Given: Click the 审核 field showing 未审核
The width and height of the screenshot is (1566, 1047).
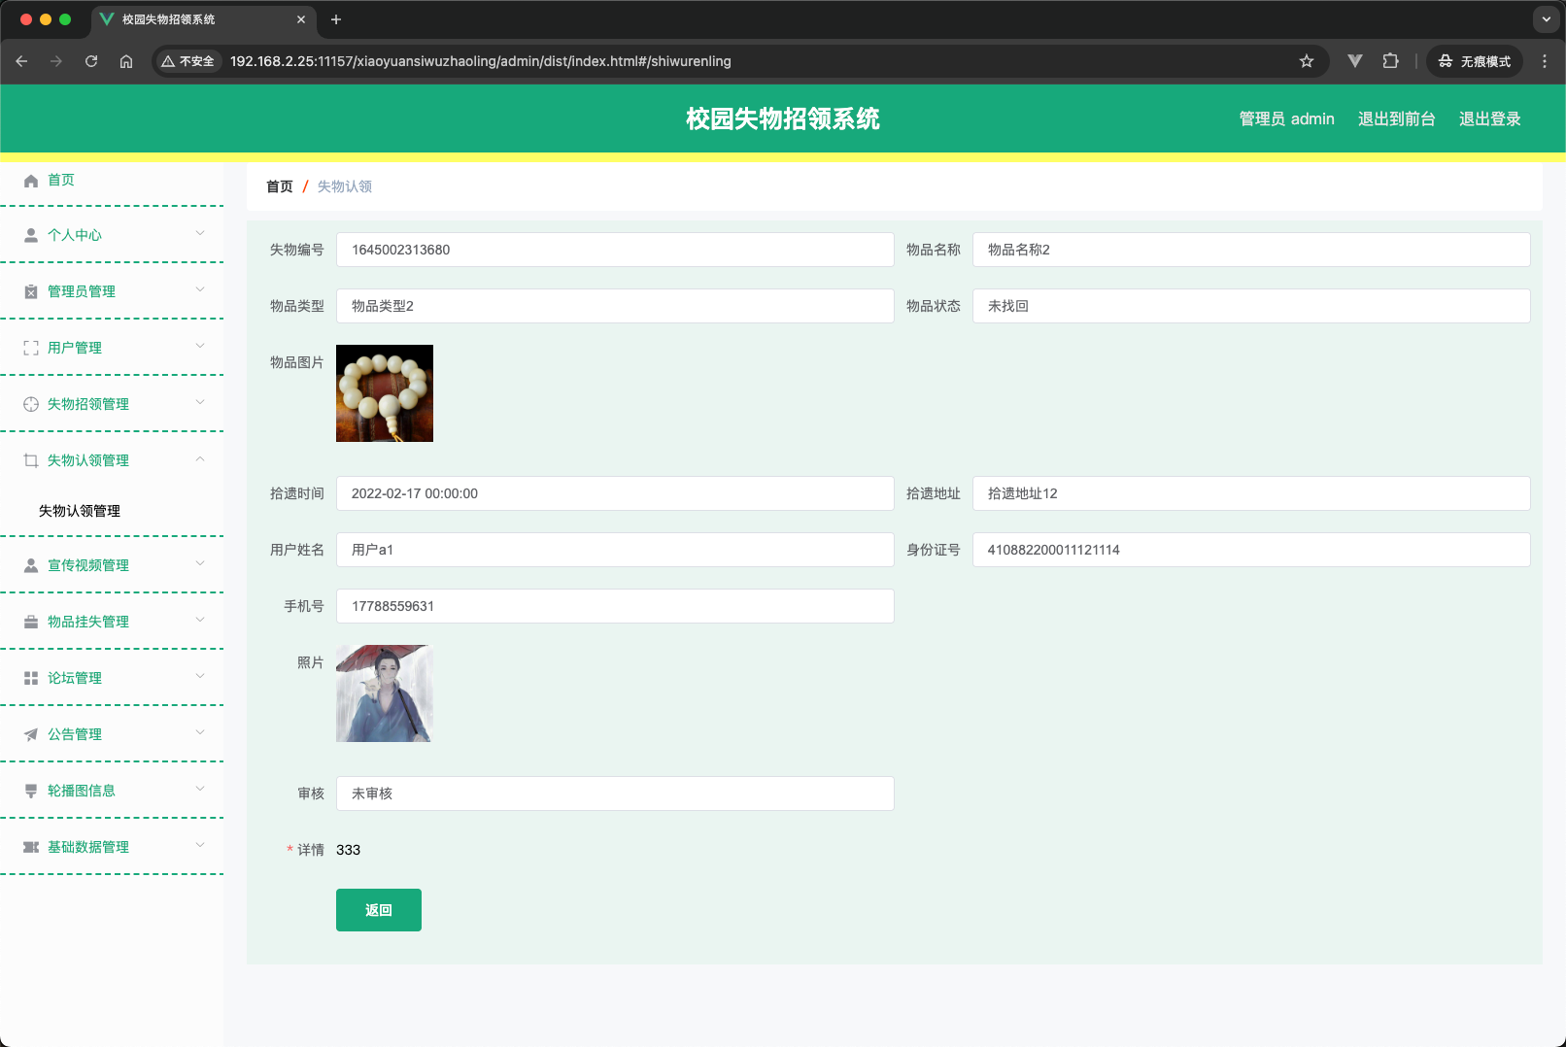Looking at the screenshot, I should 615,794.
